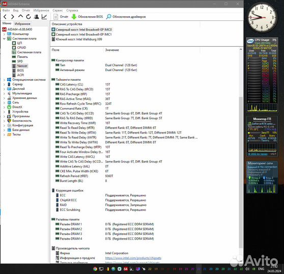This screenshot has height=274, width=284.
Task: Click the details pane vertical scrollbar
Action: (x=241, y=173)
